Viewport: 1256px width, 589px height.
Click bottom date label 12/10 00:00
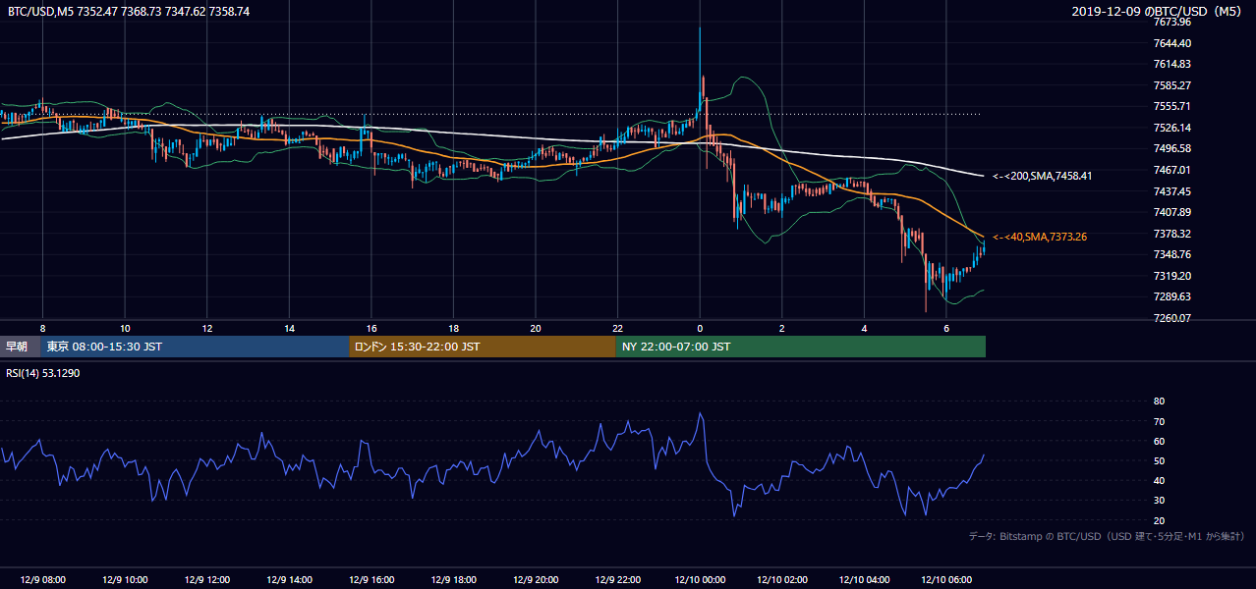700,580
